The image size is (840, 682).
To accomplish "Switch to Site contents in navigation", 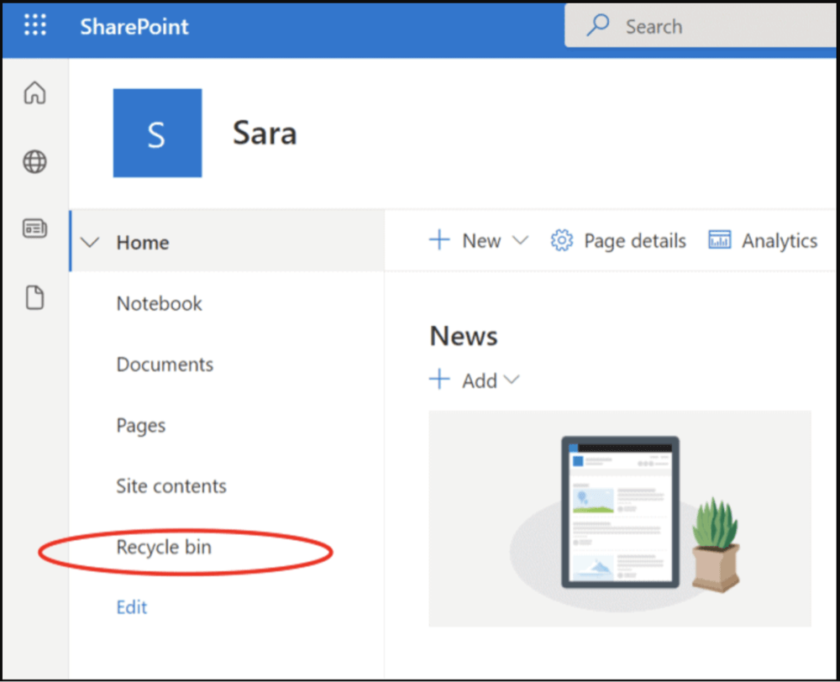I will pos(171,485).
